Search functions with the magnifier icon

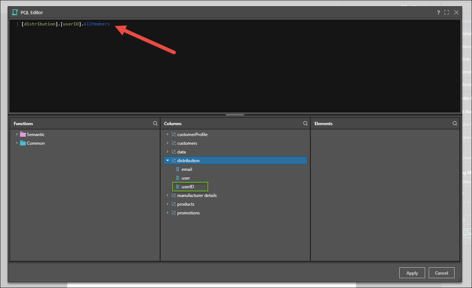pos(155,124)
